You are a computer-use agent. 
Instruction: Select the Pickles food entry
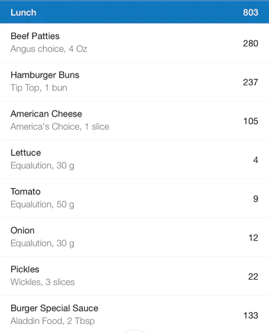point(134,276)
